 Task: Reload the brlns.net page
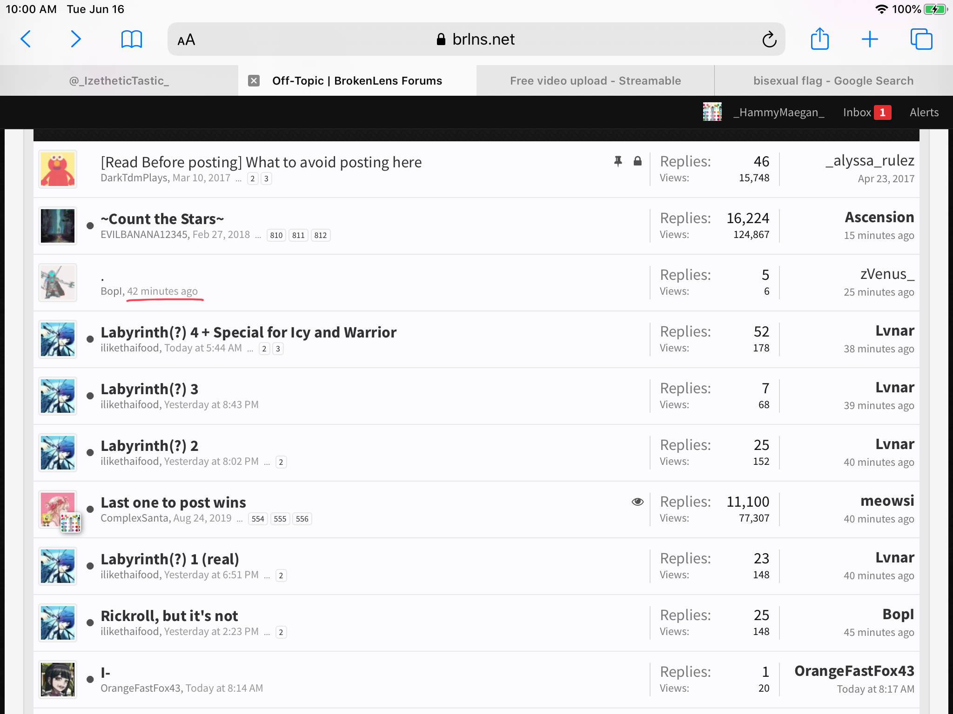769,40
